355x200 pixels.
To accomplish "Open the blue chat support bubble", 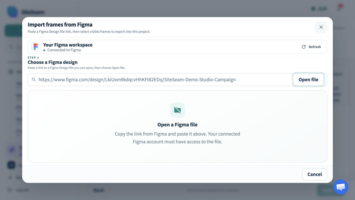I will pos(341,187).
